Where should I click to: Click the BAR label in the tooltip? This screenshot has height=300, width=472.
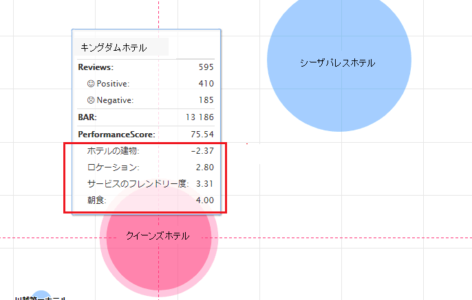coord(87,117)
